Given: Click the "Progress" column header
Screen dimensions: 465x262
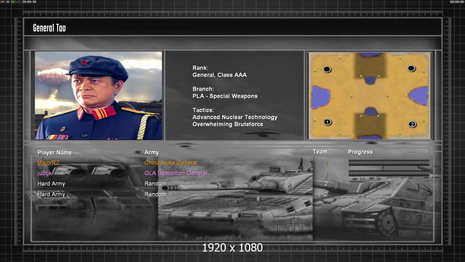Looking at the screenshot, I should 360,152.
